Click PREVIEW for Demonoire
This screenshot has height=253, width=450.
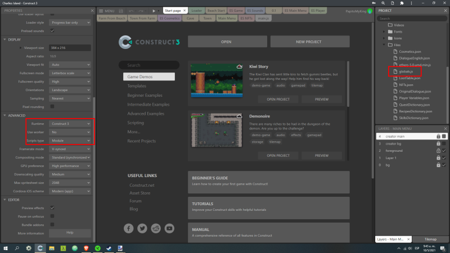pos(321,156)
